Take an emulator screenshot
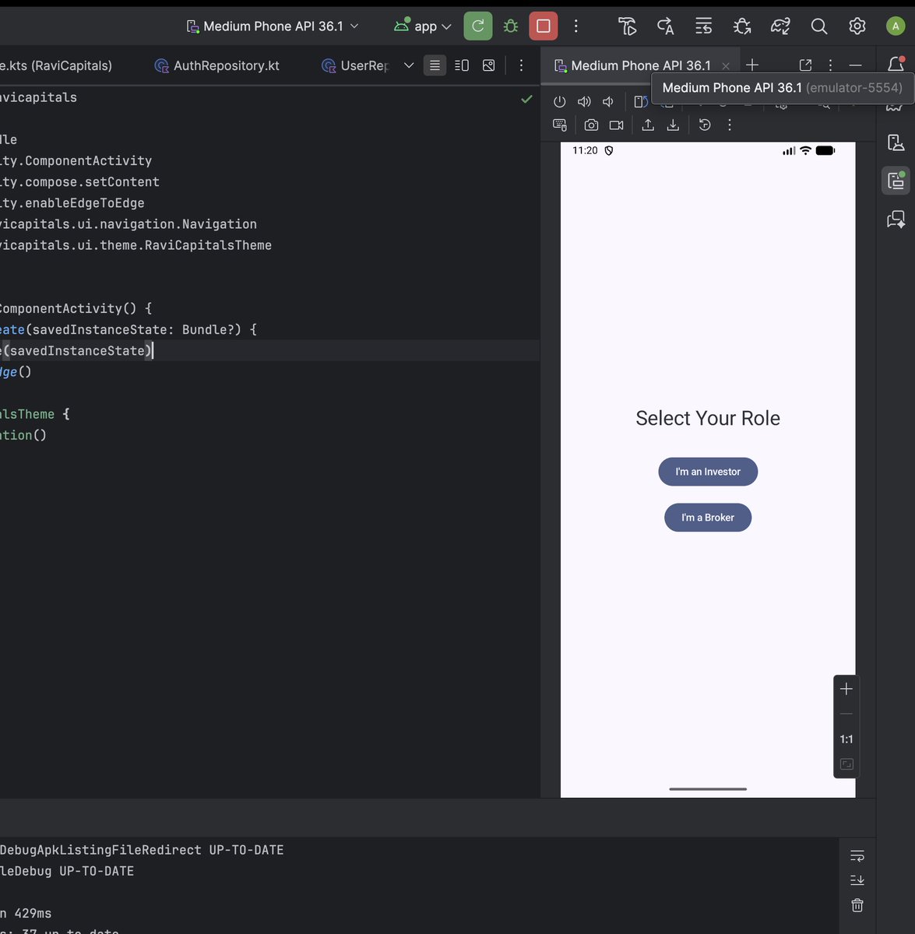Screen dimensions: 915x934 (591, 125)
